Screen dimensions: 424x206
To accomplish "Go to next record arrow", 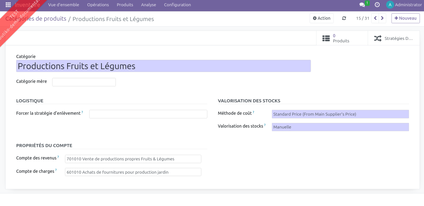I will click(383, 18).
